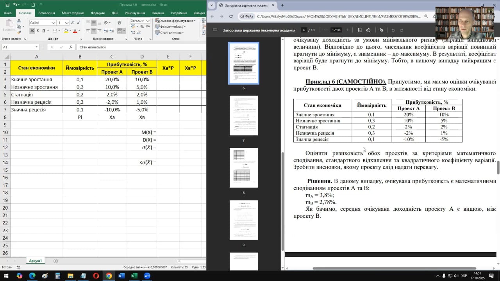Open the fill color yellow swatch
Image resolution: width=500 pixels, height=281 pixels.
click(x=66, y=31)
